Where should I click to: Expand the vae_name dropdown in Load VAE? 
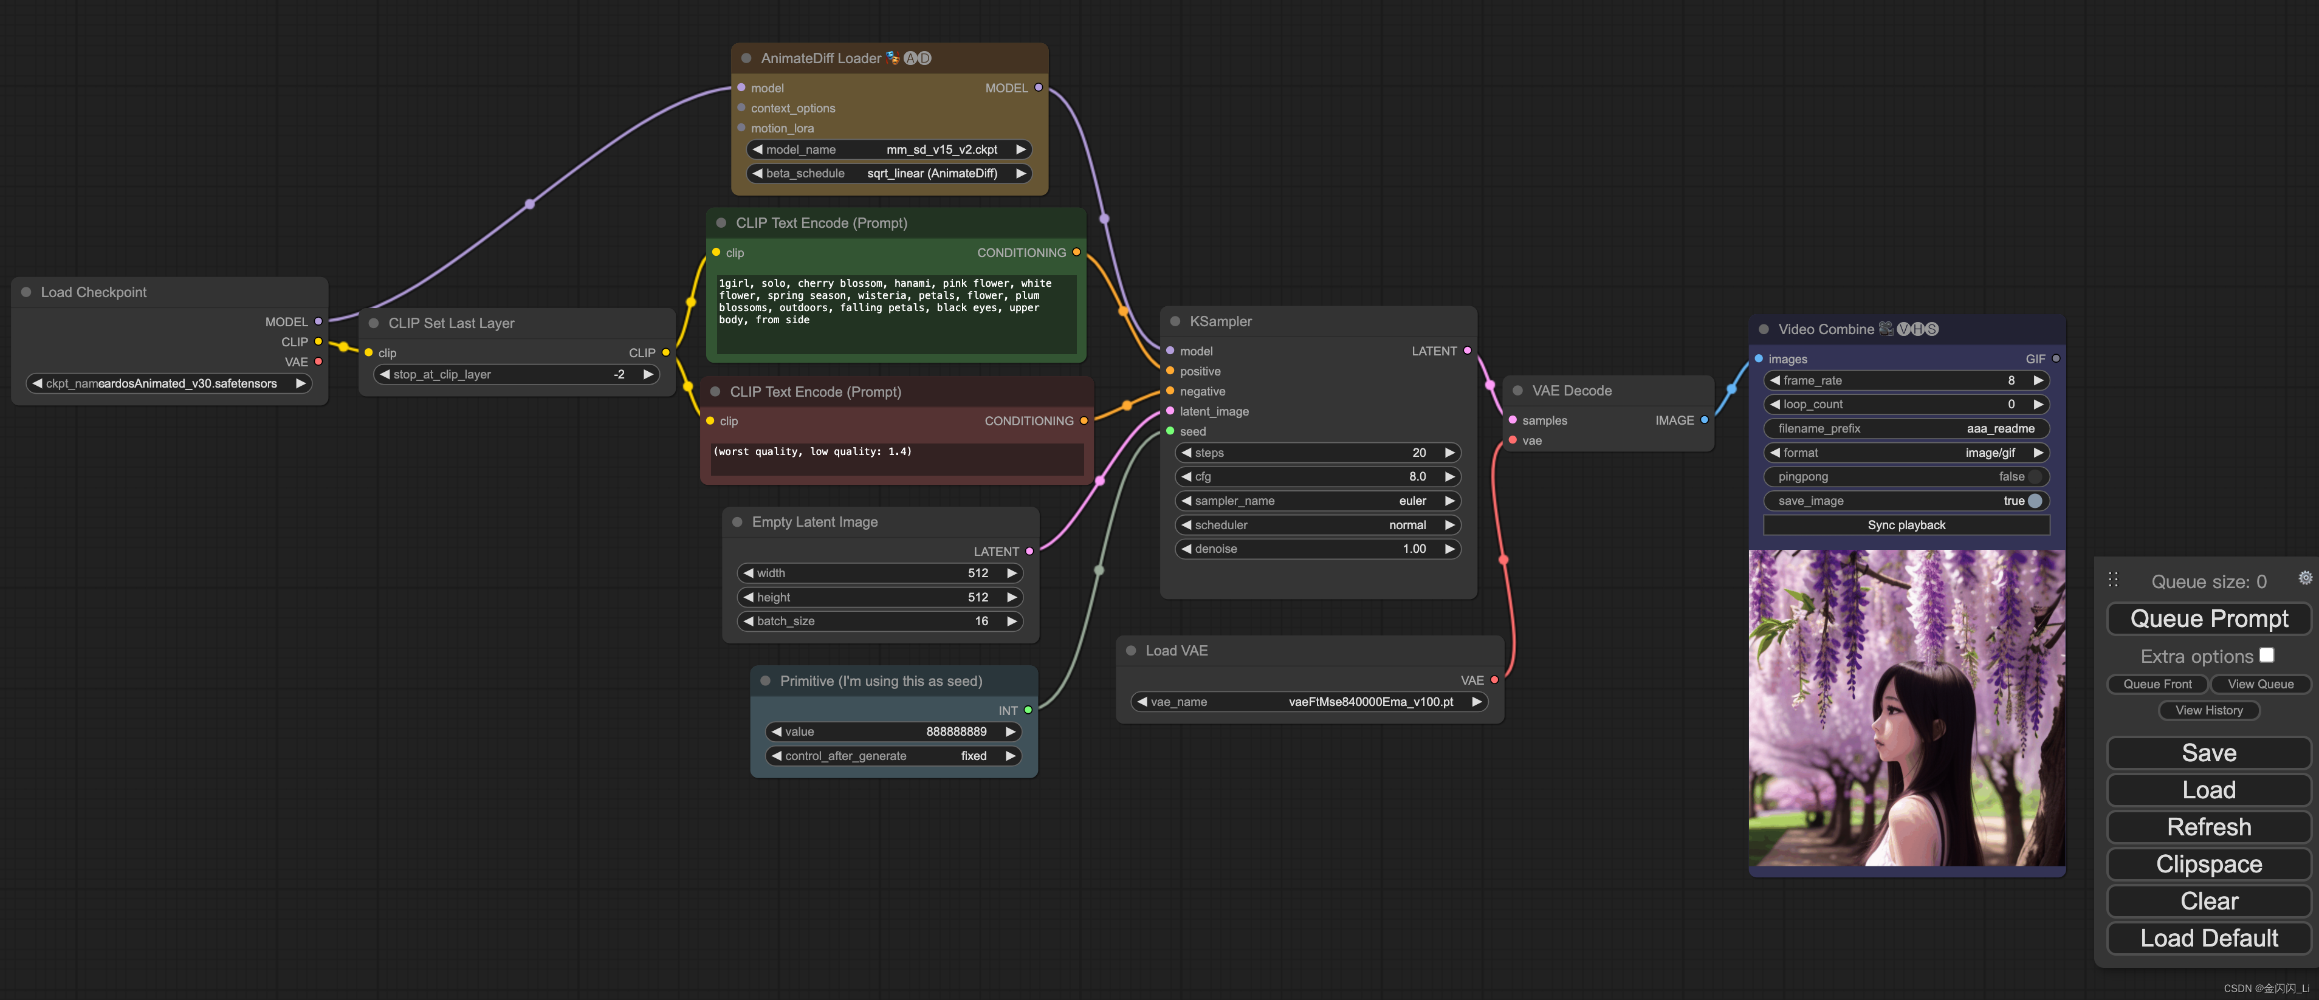click(x=1307, y=701)
